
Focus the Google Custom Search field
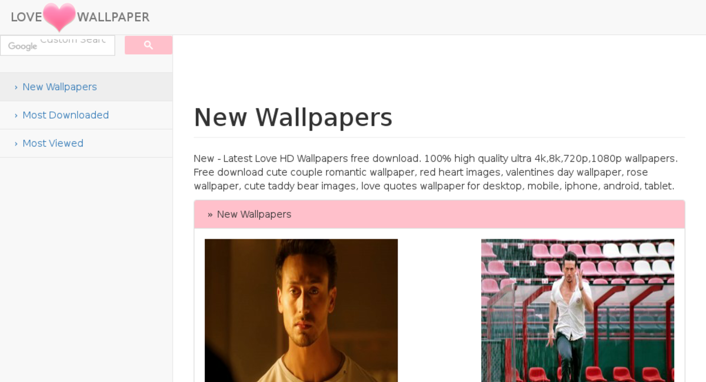pos(58,45)
